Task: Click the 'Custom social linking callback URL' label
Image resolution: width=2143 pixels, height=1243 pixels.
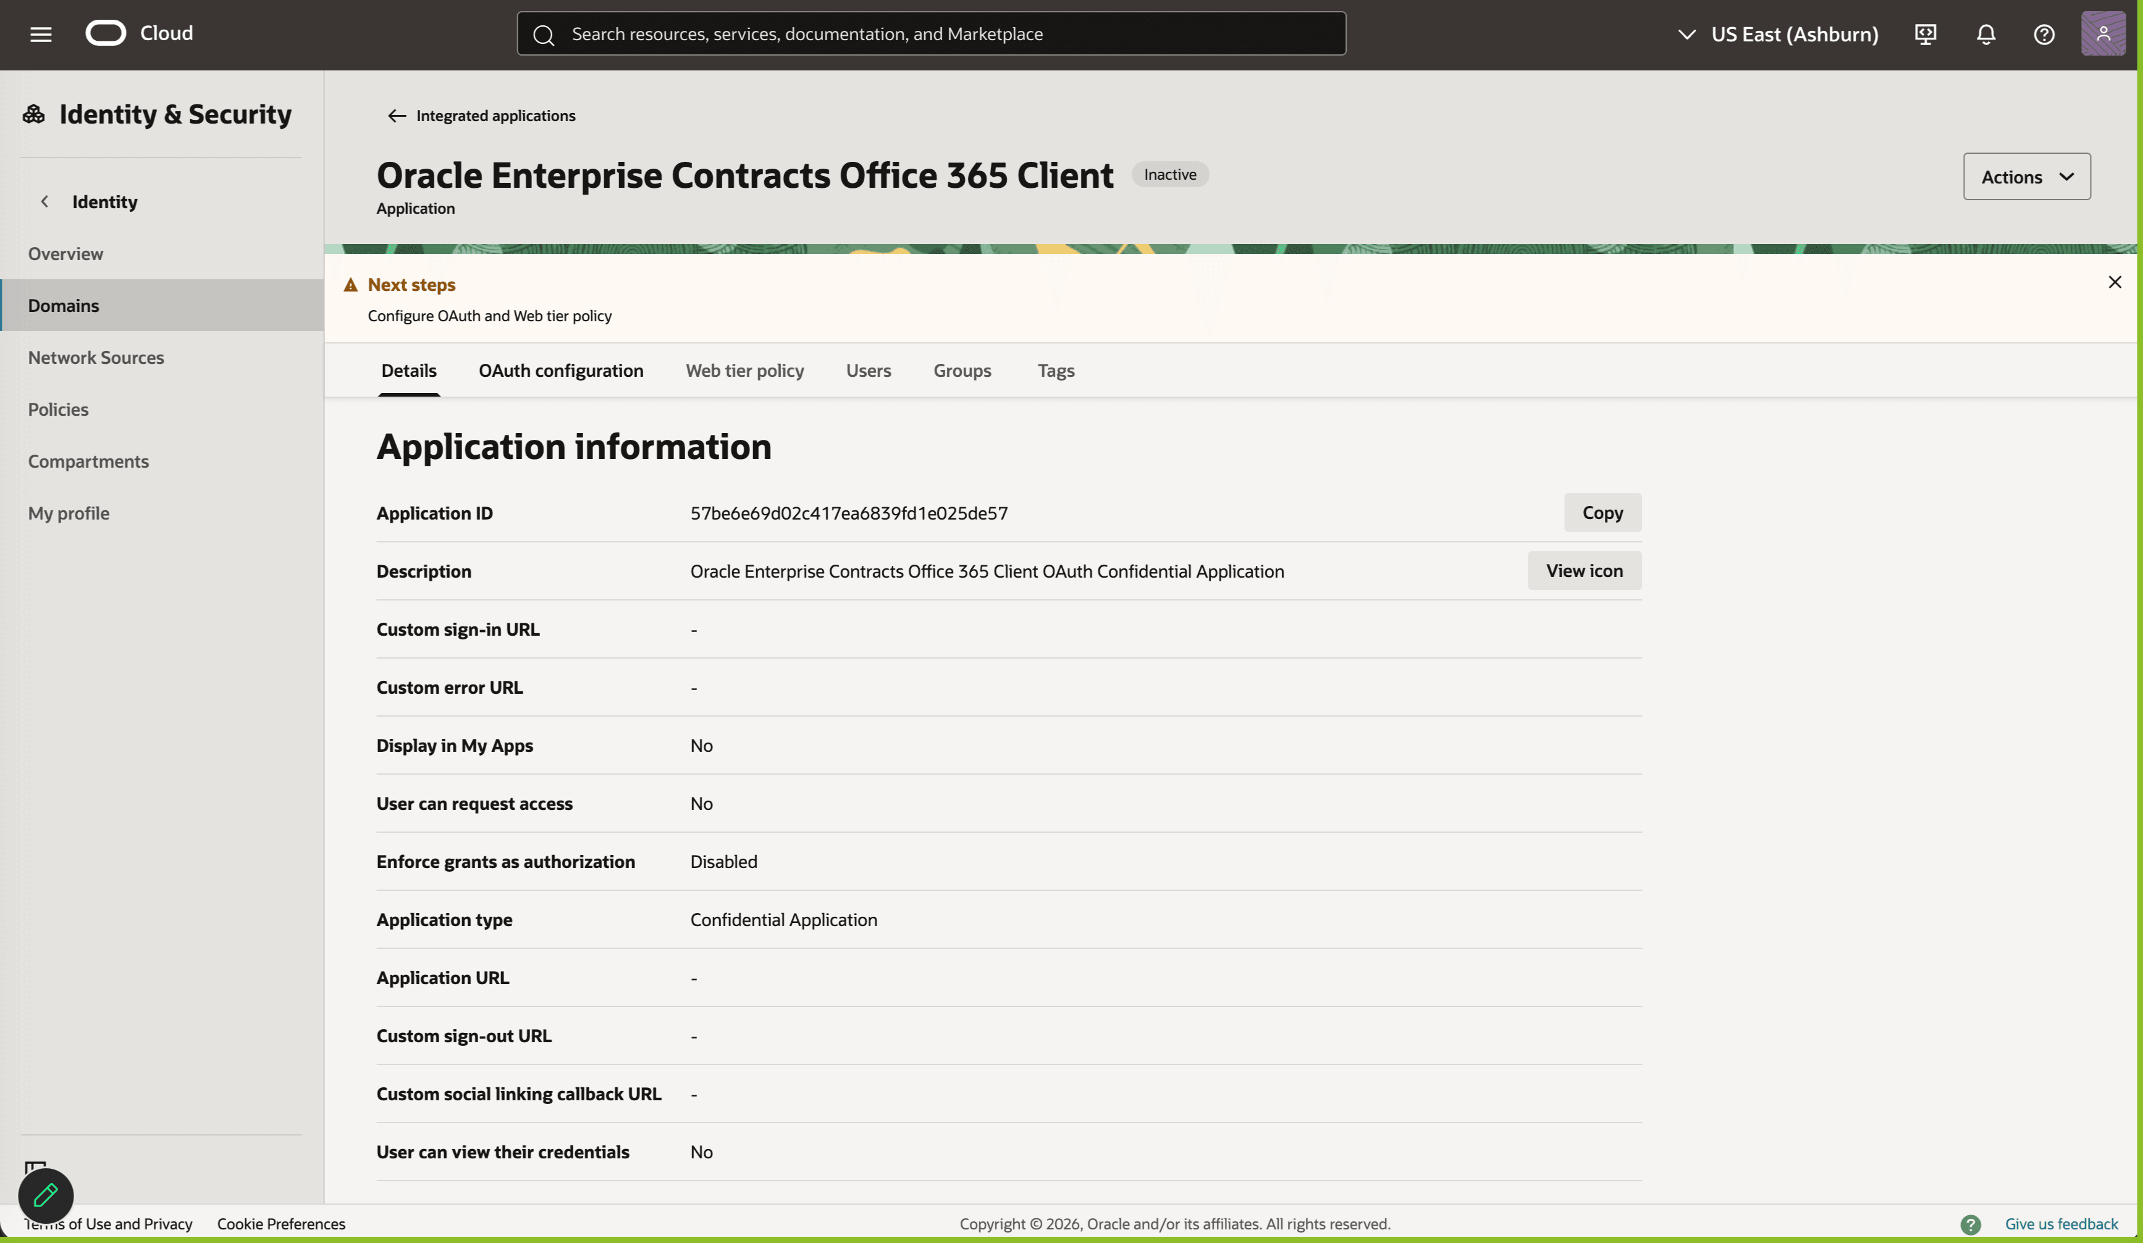Action: [x=519, y=1093]
